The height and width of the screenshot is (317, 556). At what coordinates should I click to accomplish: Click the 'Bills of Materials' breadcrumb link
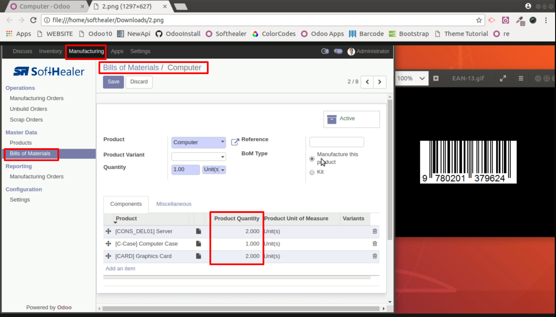131,68
